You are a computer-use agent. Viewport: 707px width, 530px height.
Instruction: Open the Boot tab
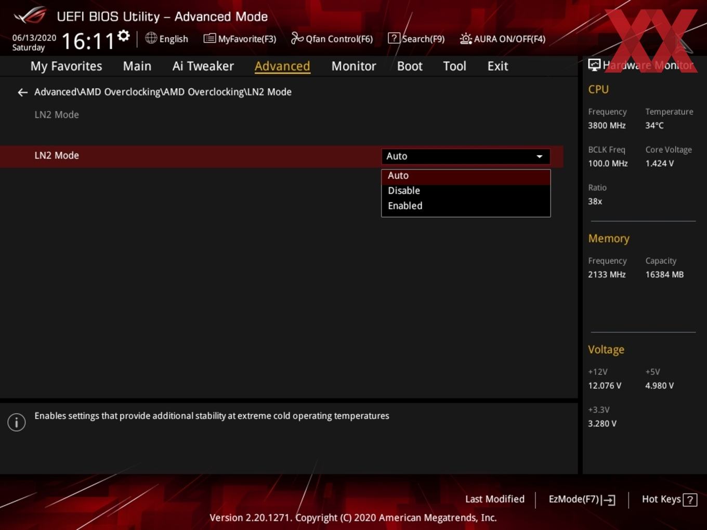pyautogui.click(x=410, y=66)
